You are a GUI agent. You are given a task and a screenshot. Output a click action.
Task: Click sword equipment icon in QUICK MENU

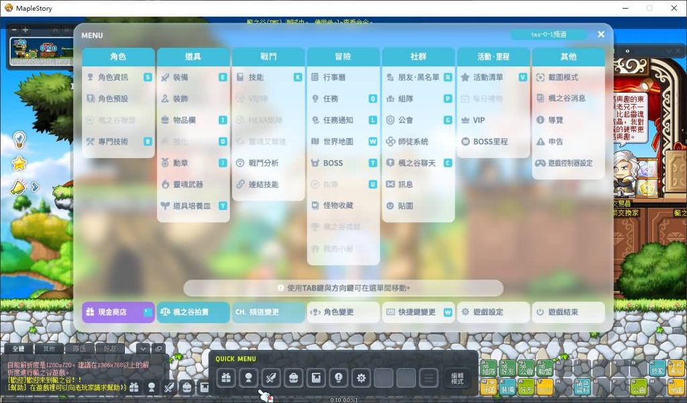(x=271, y=378)
